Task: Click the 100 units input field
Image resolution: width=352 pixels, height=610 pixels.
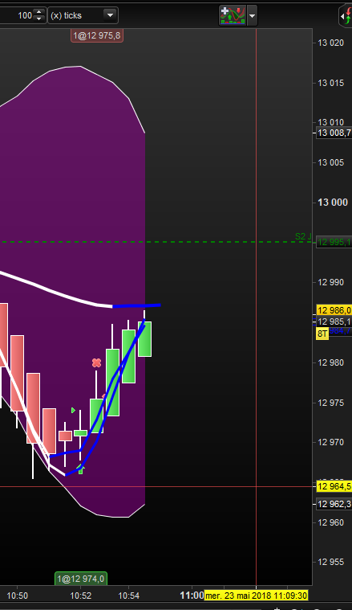Action: [17, 15]
